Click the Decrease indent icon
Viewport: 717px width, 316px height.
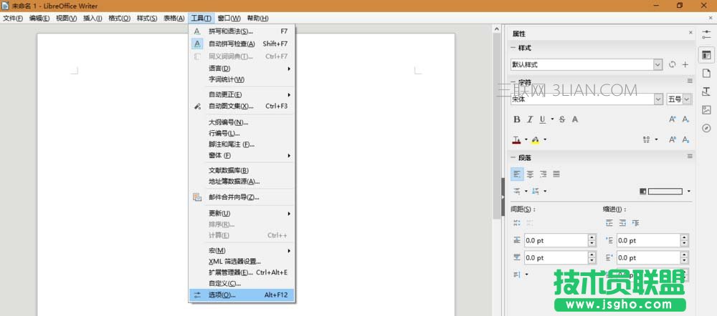click(622, 223)
